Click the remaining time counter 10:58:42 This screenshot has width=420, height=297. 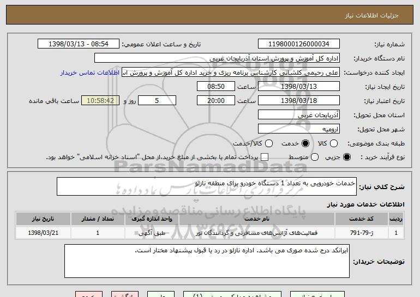(x=100, y=101)
